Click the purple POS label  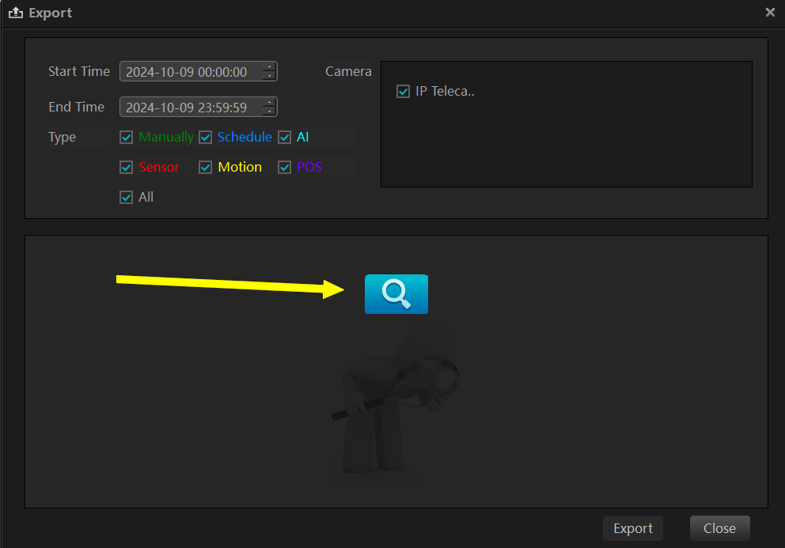309,167
